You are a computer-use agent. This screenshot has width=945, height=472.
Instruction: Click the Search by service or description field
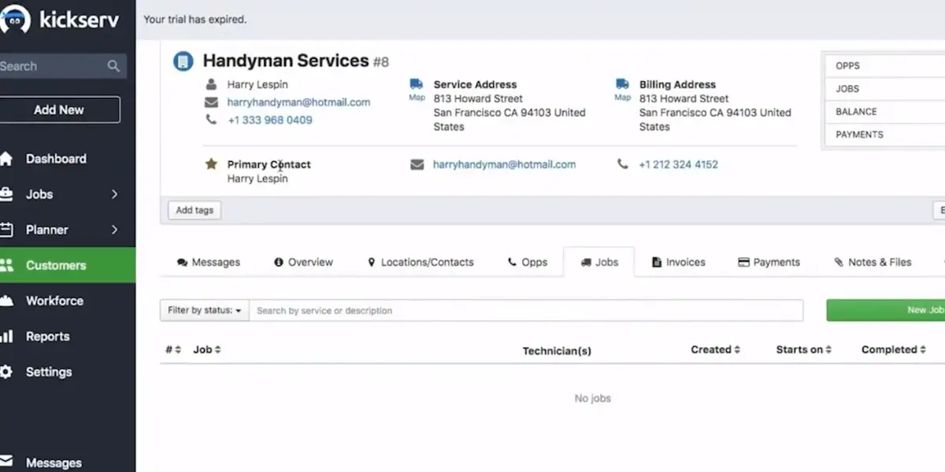tap(526, 310)
